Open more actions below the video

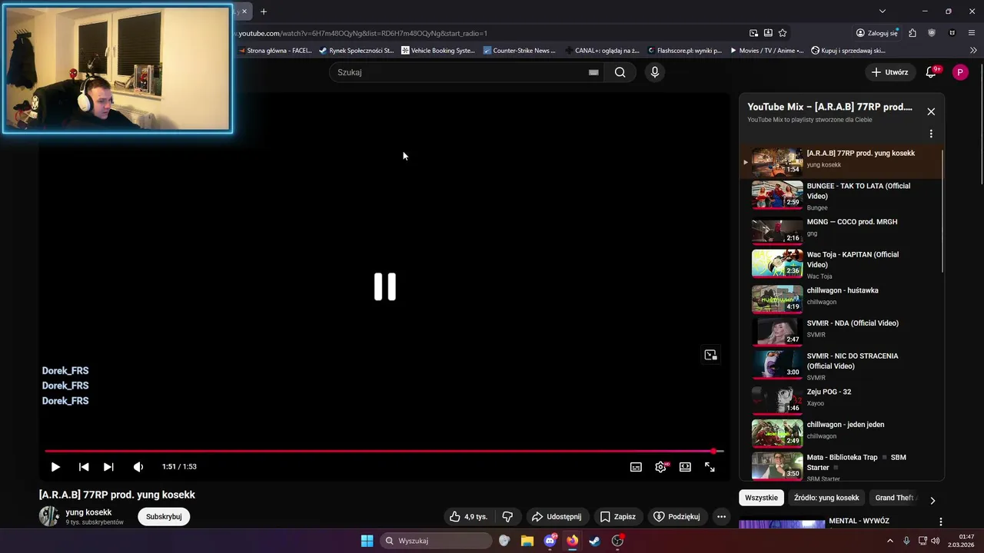pyautogui.click(x=721, y=517)
